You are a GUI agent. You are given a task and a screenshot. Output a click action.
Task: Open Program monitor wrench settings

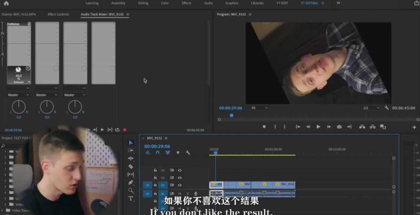[387, 108]
